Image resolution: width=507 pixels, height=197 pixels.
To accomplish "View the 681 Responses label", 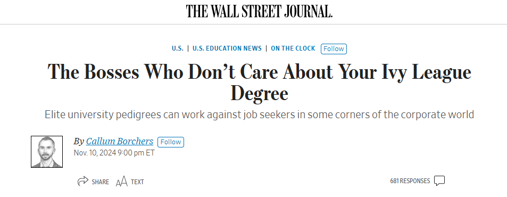I will click(410, 181).
